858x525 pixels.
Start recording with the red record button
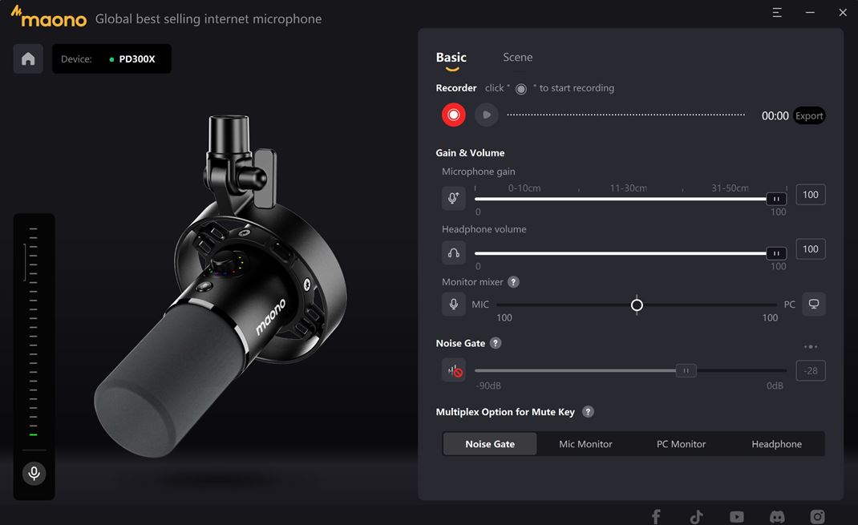(x=454, y=115)
